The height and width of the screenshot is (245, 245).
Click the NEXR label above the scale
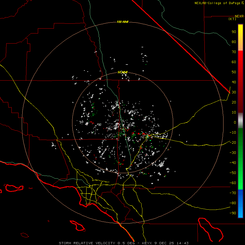[x=239, y=16]
